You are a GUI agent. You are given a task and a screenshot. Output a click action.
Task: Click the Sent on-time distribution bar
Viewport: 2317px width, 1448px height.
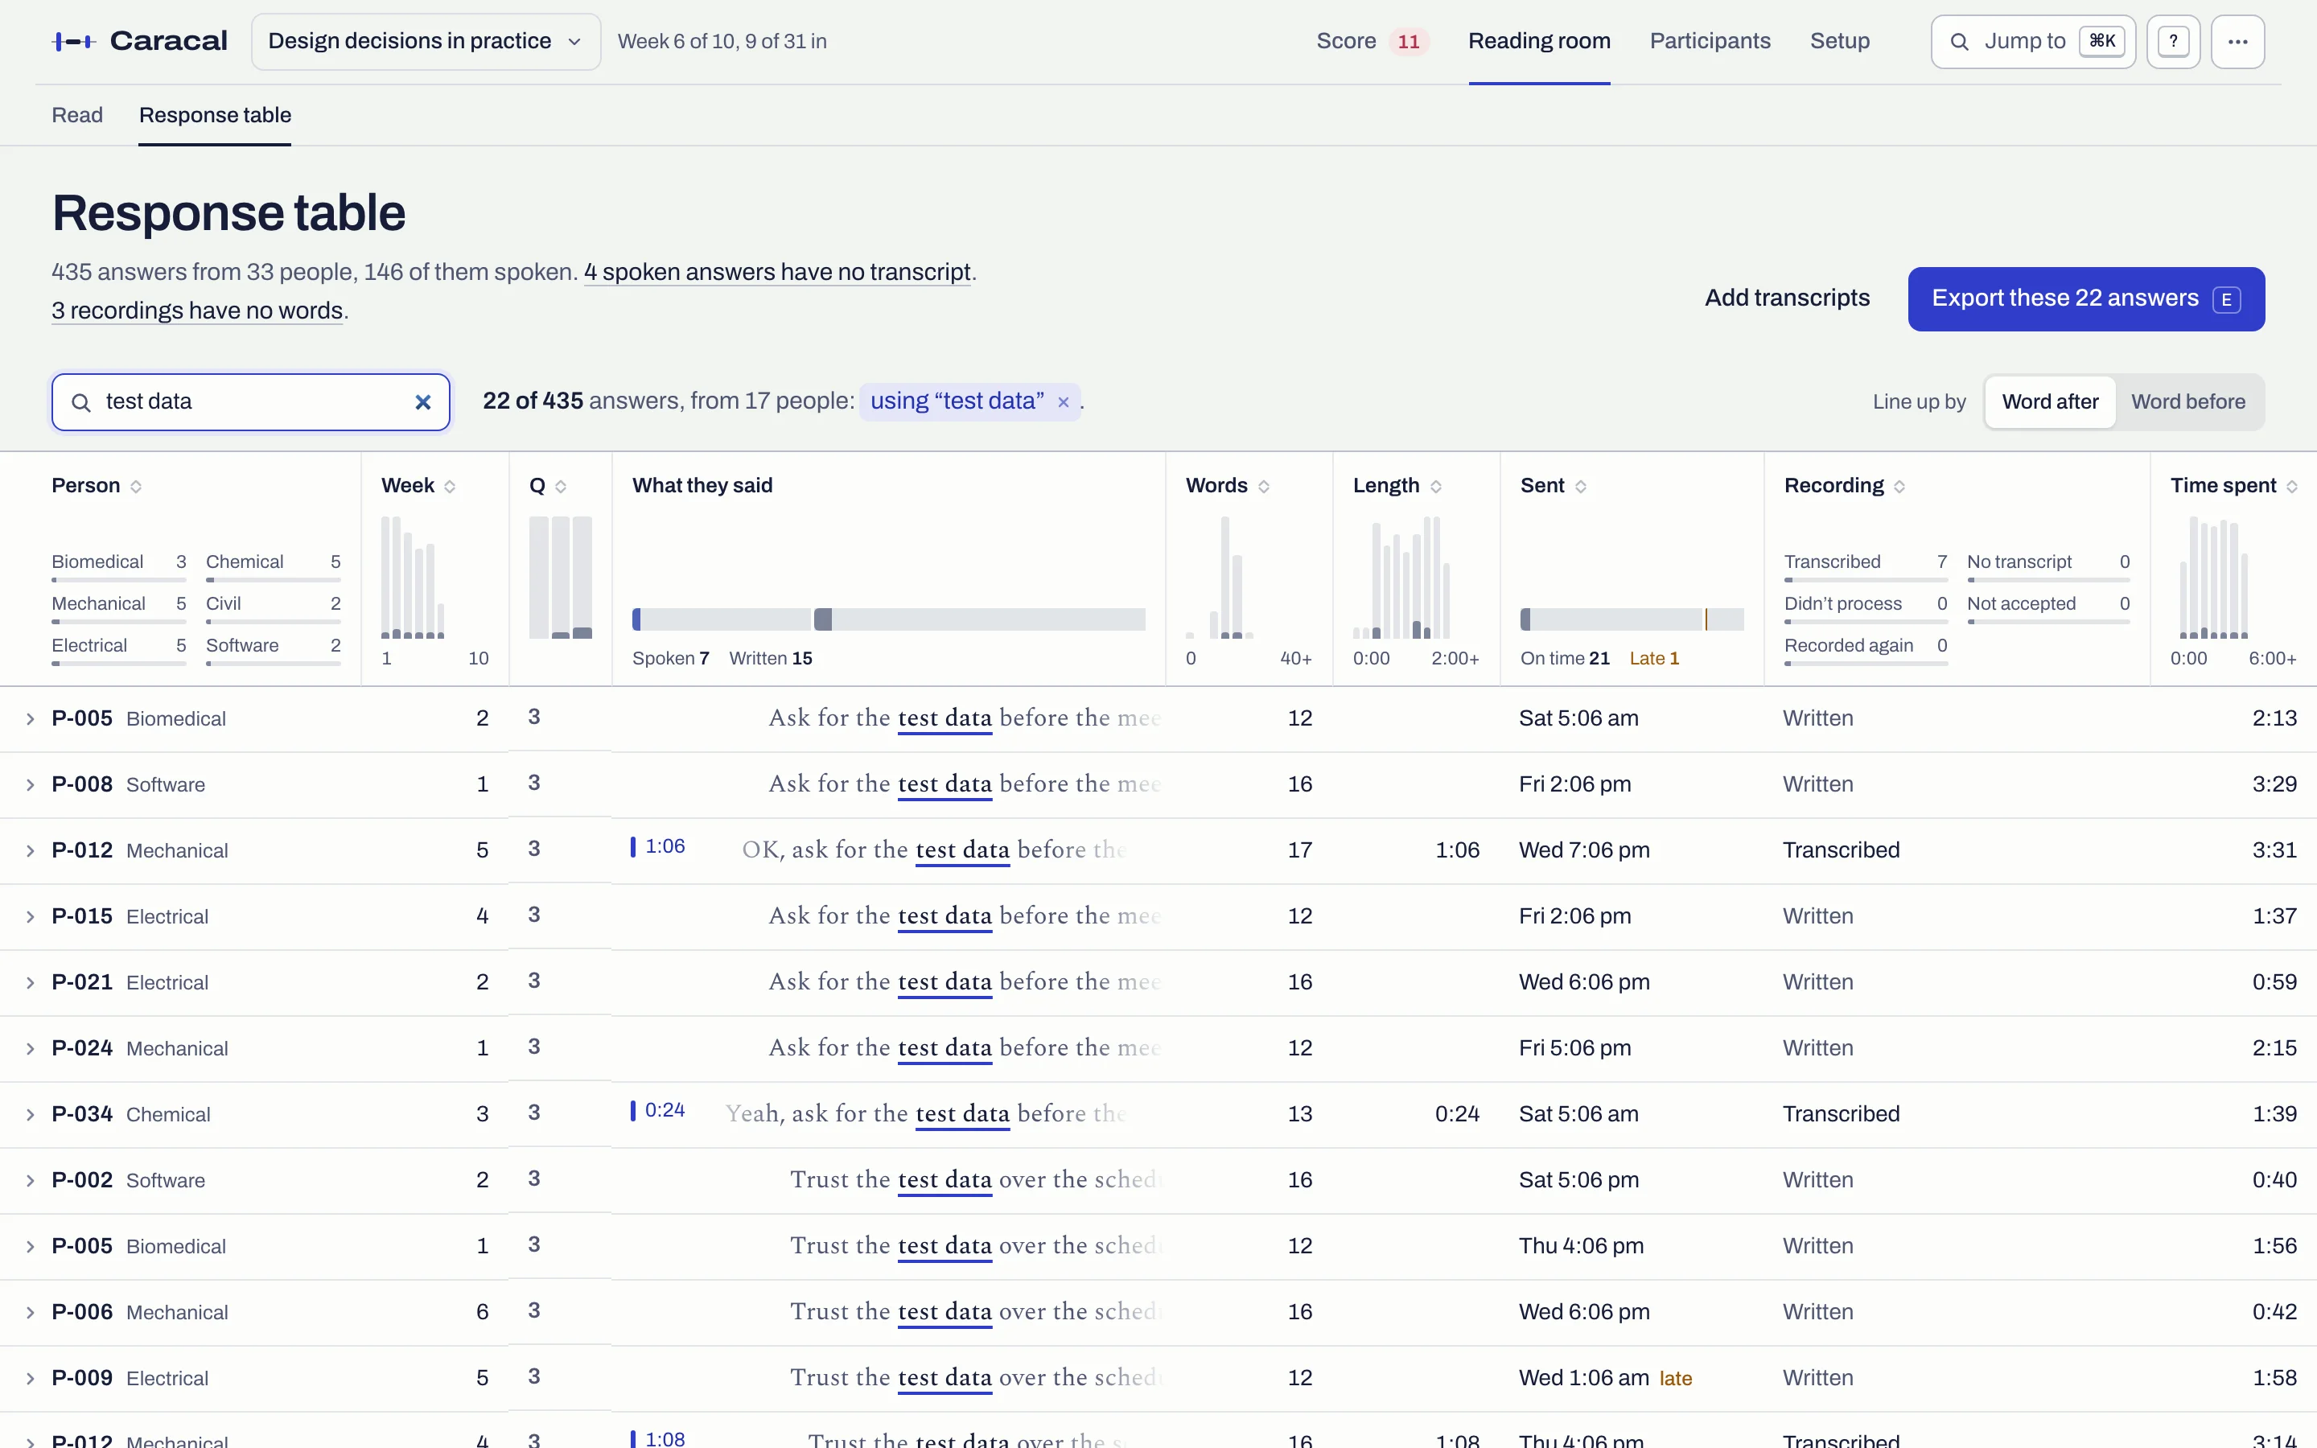tap(1611, 619)
